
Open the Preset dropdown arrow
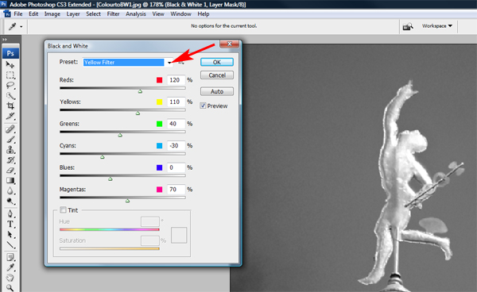click(169, 63)
